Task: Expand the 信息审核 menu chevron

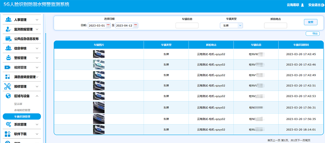Action: 37,48
